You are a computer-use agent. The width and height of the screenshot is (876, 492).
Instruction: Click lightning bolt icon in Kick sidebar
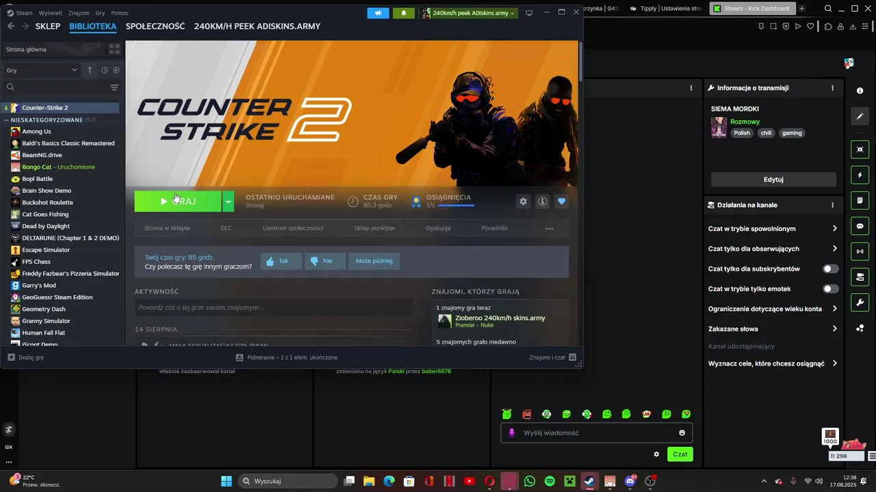click(x=860, y=175)
